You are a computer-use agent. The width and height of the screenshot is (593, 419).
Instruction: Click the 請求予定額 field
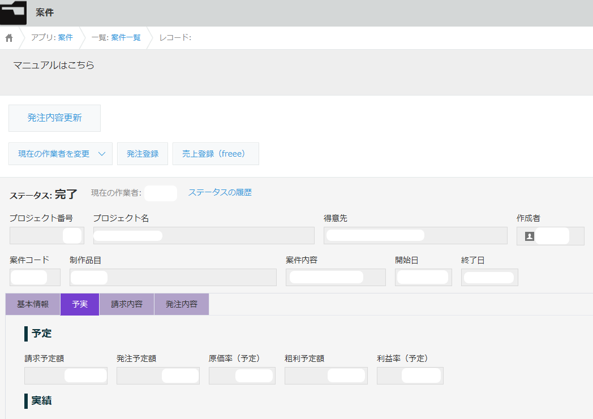(x=66, y=375)
